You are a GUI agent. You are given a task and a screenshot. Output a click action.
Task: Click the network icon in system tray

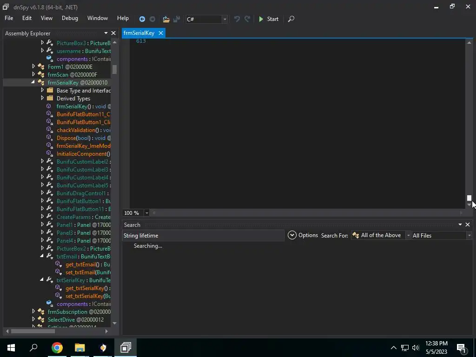point(405,348)
